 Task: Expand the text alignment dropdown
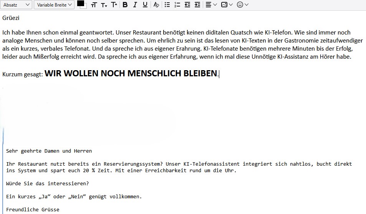tap(211, 5)
